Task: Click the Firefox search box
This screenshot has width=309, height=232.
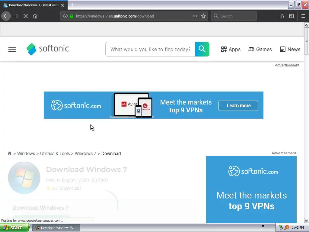Action: pyautogui.click(x=234, y=16)
